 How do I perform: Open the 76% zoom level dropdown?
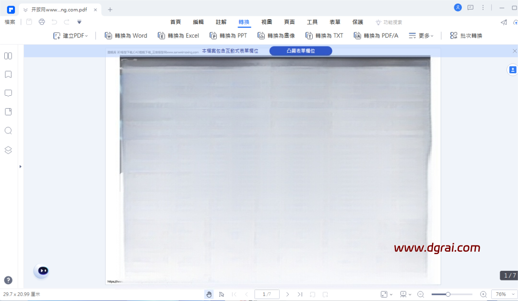tap(505, 294)
